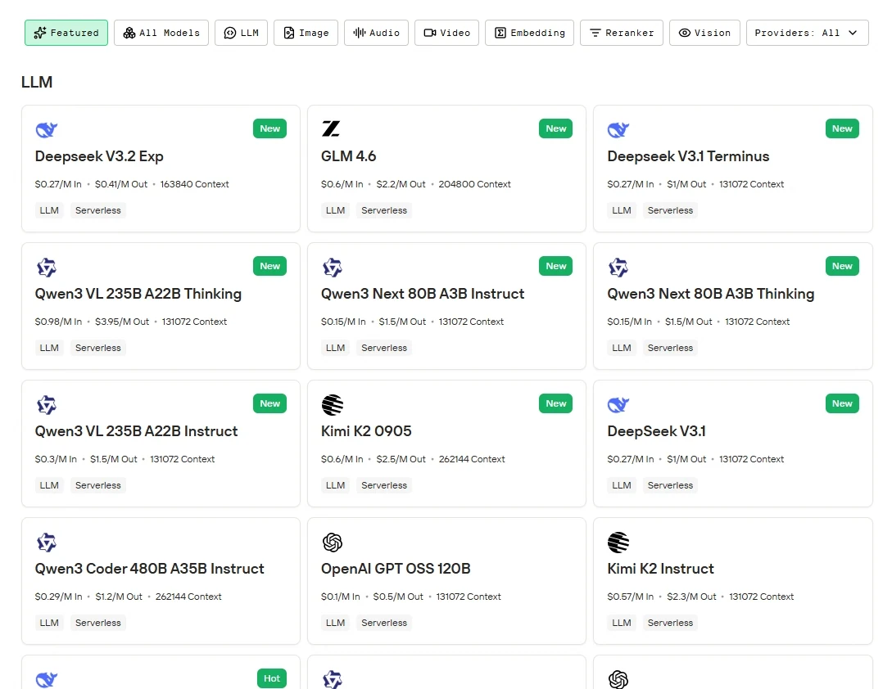The image size is (892, 689).
Task: Click the New badge on DeepSeek V3.1 card
Action: tap(842, 403)
